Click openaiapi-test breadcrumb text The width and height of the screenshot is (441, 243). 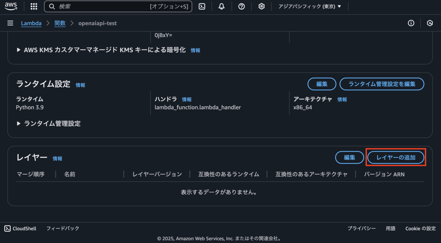pyautogui.click(x=97, y=23)
